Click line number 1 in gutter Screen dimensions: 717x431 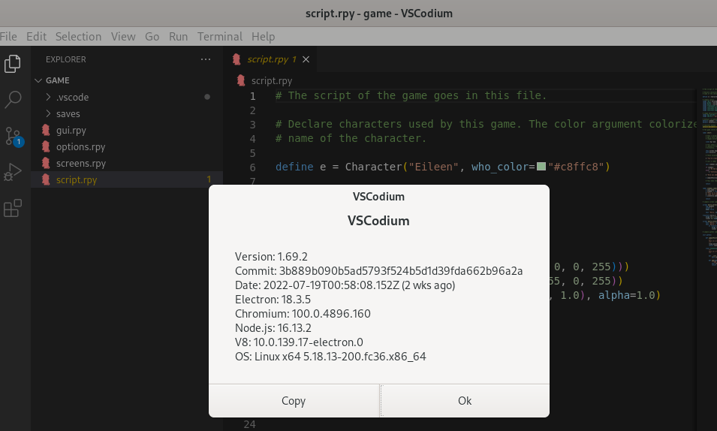tap(252, 96)
